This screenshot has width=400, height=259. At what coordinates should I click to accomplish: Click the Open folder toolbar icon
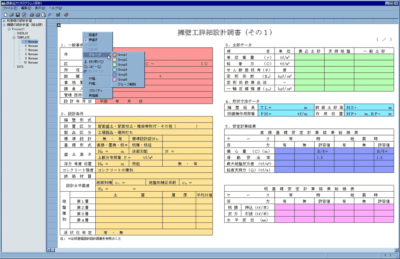12,14
